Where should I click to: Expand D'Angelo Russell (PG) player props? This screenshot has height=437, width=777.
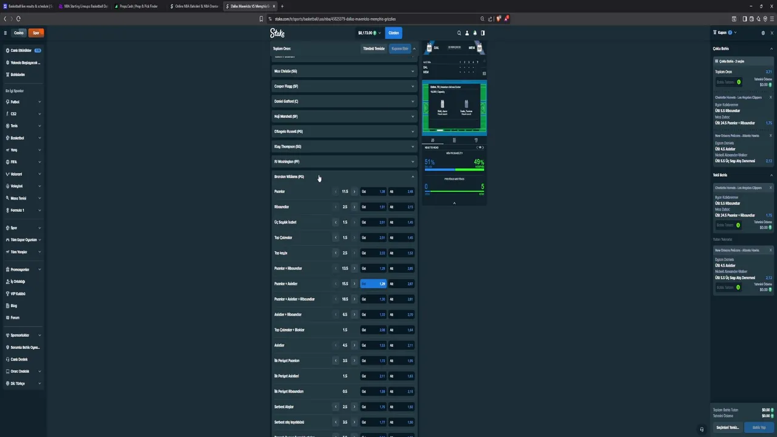click(344, 131)
